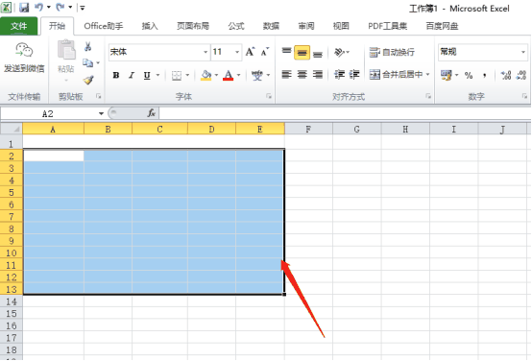Click 发送到微信 button
Image resolution: width=532 pixels, height=361 pixels.
tap(24, 58)
